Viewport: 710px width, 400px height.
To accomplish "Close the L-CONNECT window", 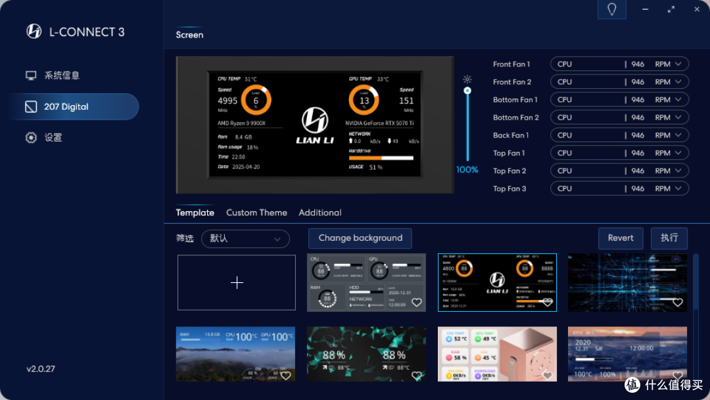I will click(x=697, y=9).
